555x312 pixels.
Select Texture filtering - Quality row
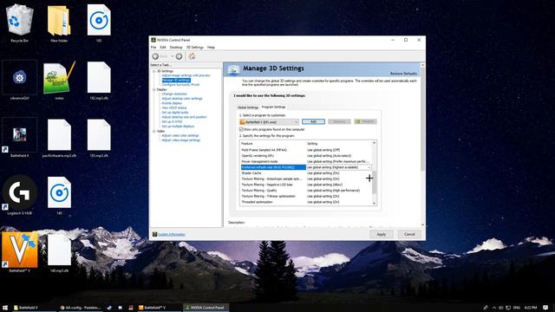[x=305, y=191]
